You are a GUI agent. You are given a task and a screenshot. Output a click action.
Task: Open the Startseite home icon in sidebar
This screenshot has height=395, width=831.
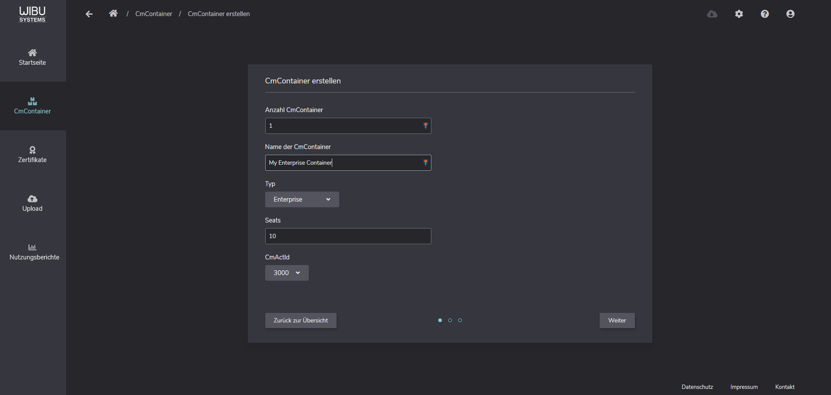point(32,57)
